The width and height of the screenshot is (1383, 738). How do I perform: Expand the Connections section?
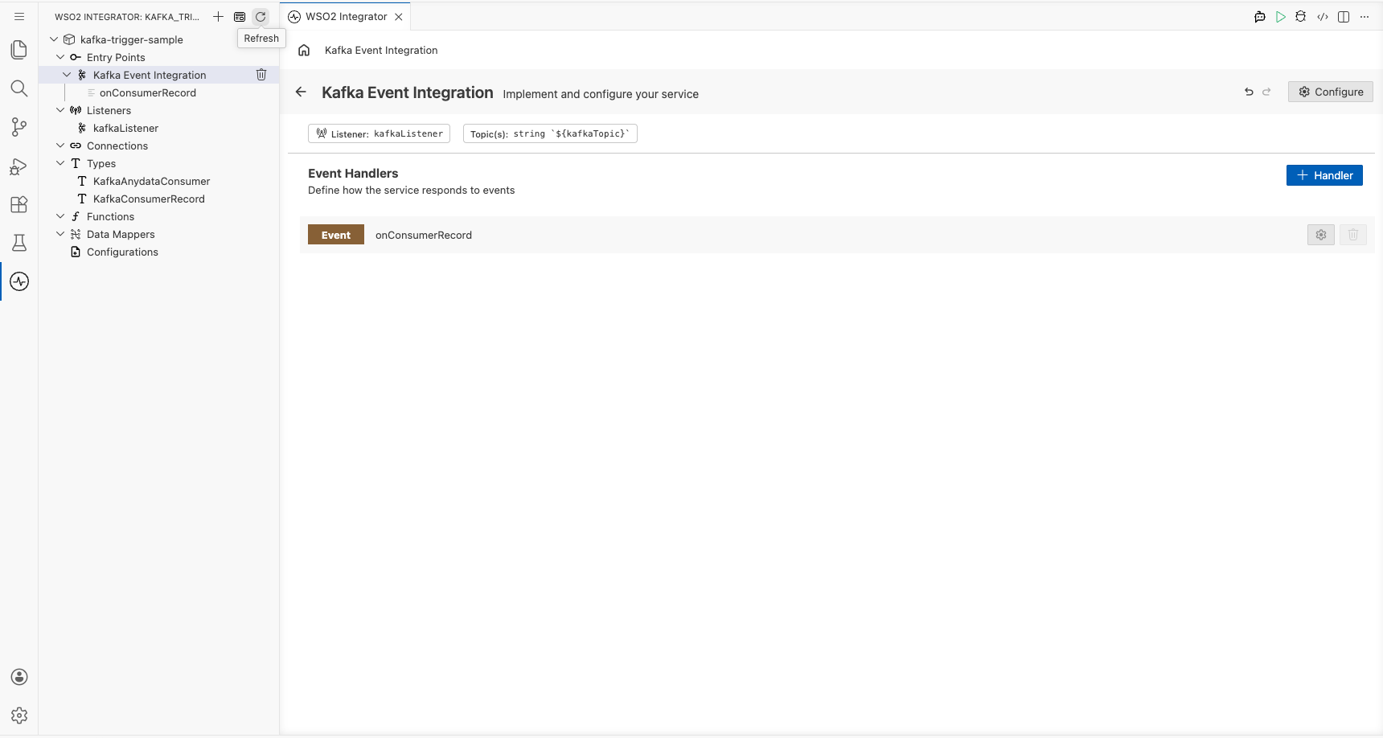point(60,146)
